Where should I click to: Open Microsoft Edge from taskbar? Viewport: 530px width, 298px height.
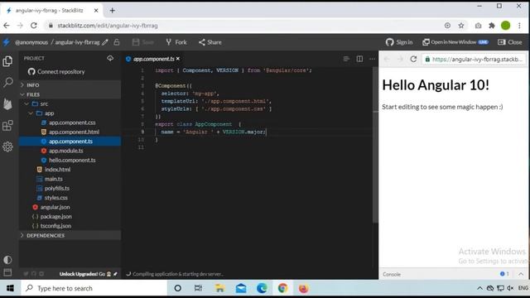coord(262,288)
